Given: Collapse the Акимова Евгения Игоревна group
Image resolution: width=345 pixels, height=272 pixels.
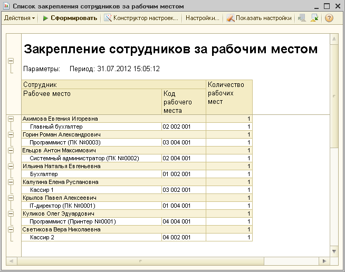Looking at the screenshot, I should click(x=11, y=119).
